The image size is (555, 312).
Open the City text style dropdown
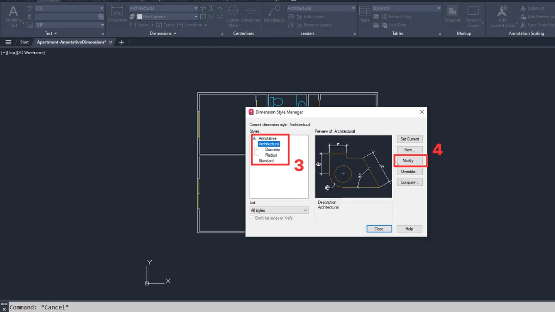[70, 8]
